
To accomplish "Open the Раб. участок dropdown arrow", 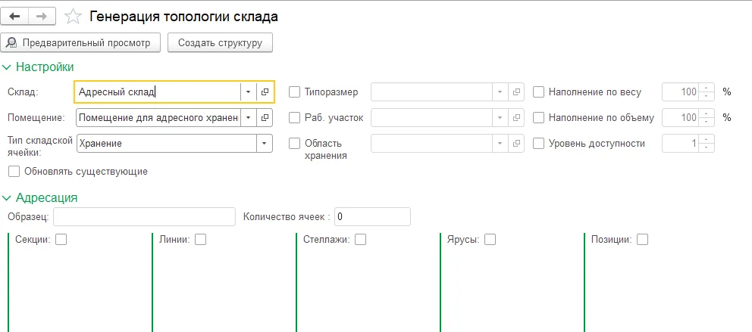I will point(500,117).
